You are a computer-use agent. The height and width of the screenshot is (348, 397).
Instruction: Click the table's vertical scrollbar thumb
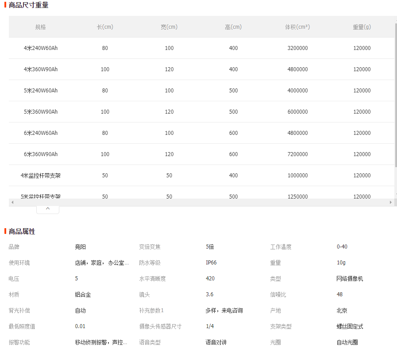click(x=396, y=95)
